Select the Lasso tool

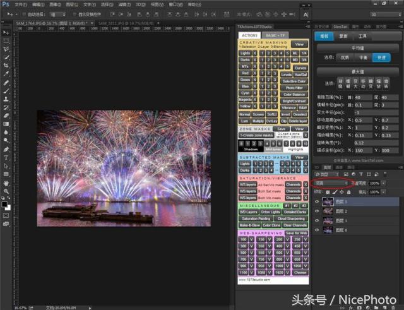(6, 49)
